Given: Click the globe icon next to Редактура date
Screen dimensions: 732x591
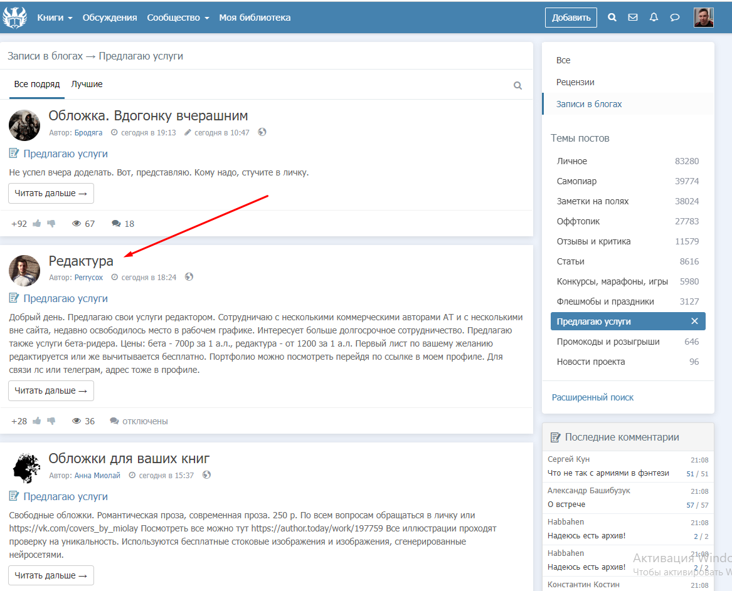Looking at the screenshot, I should coord(189,277).
